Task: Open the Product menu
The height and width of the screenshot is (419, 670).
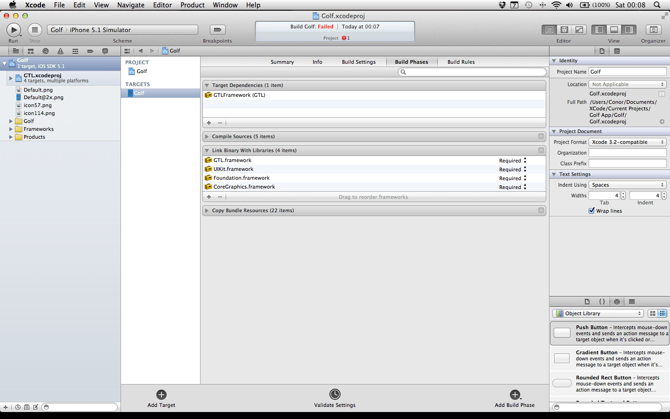Action: [x=193, y=5]
